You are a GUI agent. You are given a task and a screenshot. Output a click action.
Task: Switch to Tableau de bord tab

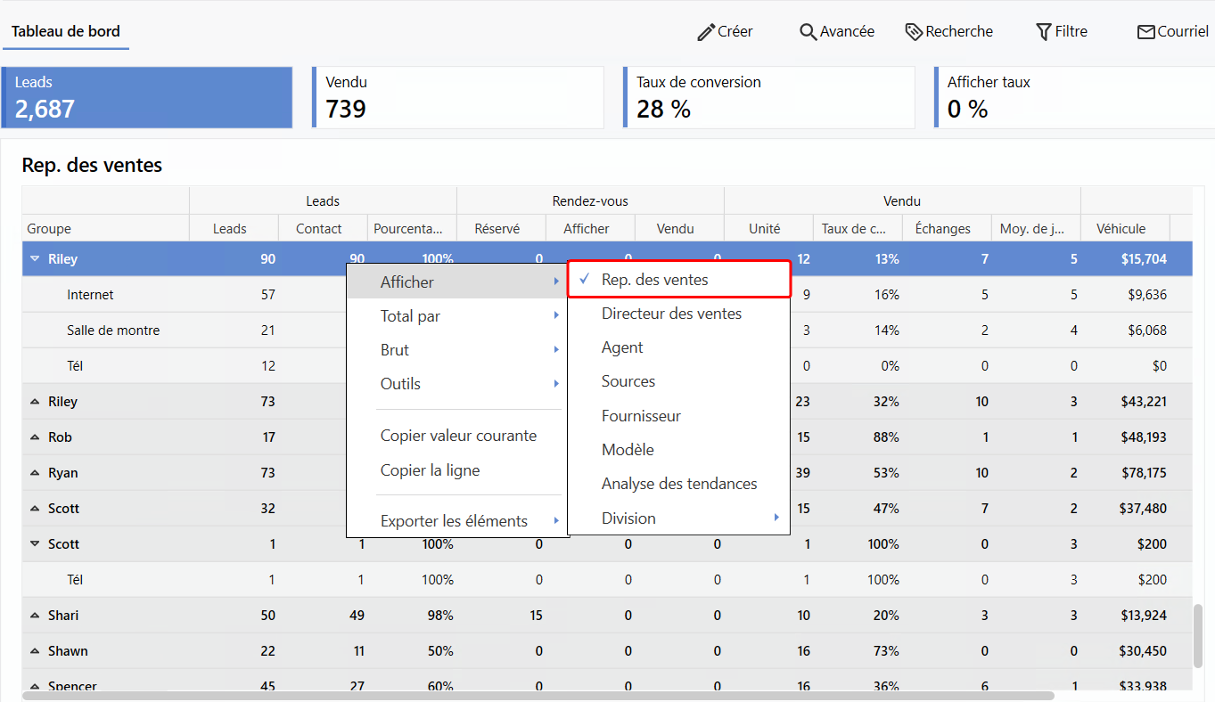click(x=66, y=32)
